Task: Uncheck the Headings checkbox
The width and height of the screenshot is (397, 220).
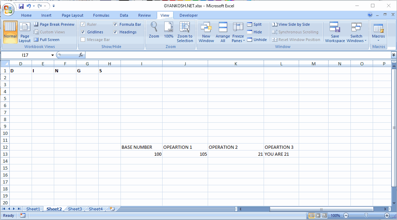Action: tap(115, 32)
